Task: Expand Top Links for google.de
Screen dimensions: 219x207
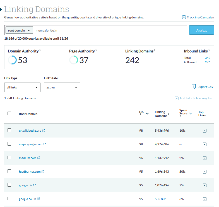Action: [x=204, y=185]
